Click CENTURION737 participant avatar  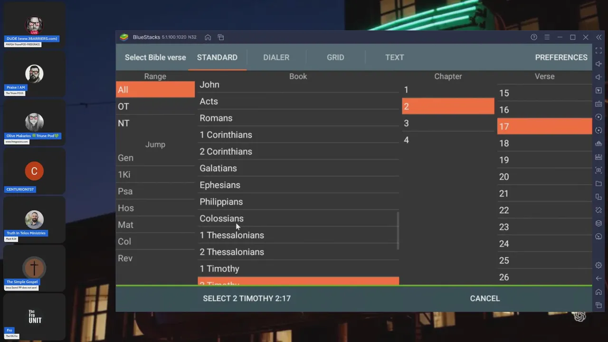click(x=34, y=171)
